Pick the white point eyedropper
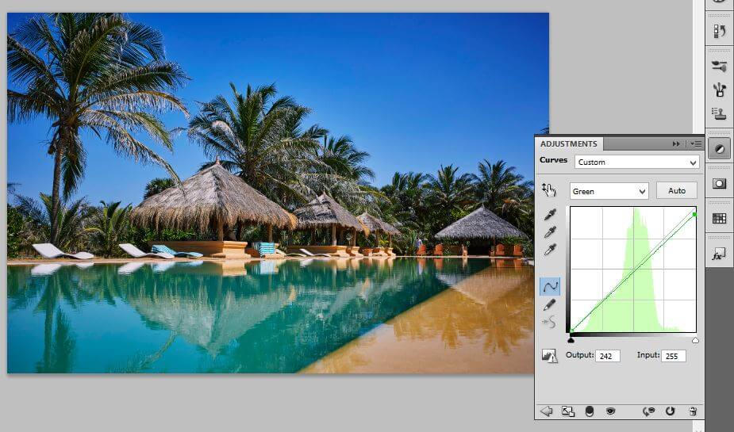The image size is (734, 432). 550,250
